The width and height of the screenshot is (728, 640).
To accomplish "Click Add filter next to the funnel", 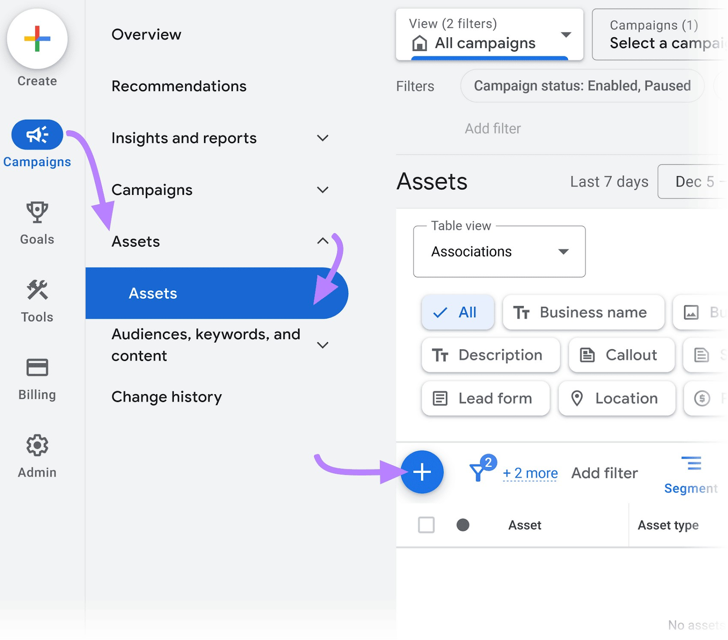I will pyautogui.click(x=604, y=473).
